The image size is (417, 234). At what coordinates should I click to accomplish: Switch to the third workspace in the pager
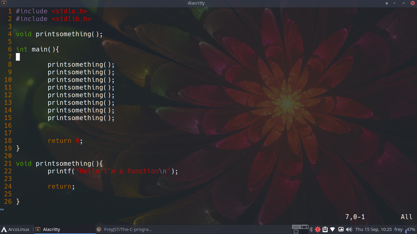(x=296, y=232)
